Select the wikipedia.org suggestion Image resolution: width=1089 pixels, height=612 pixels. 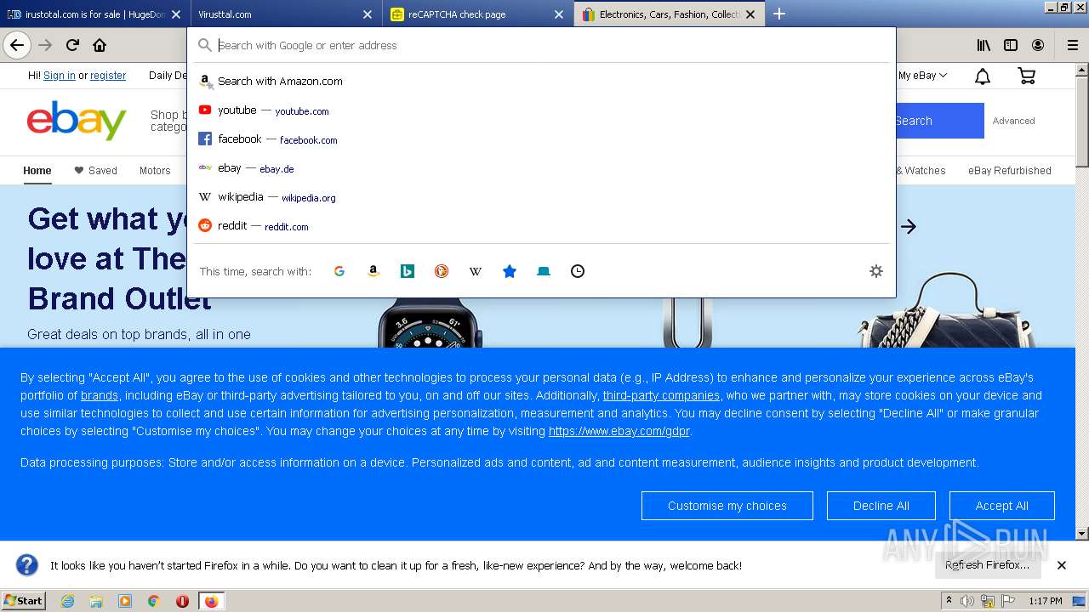click(x=542, y=197)
